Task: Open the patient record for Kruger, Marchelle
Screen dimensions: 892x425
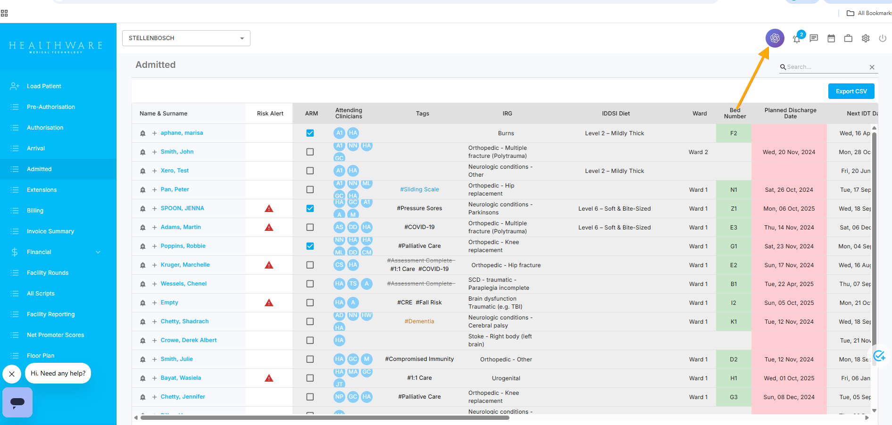Action: coord(185,265)
